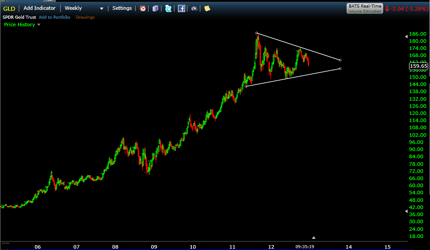Add a note with the yellow sticky note icon
Image resolution: width=430 pixels, height=250 pixels.
(207, 8)
